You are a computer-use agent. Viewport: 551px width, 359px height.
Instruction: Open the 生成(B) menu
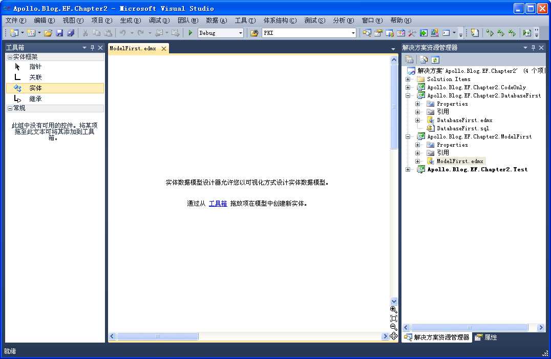coord(131,21)
